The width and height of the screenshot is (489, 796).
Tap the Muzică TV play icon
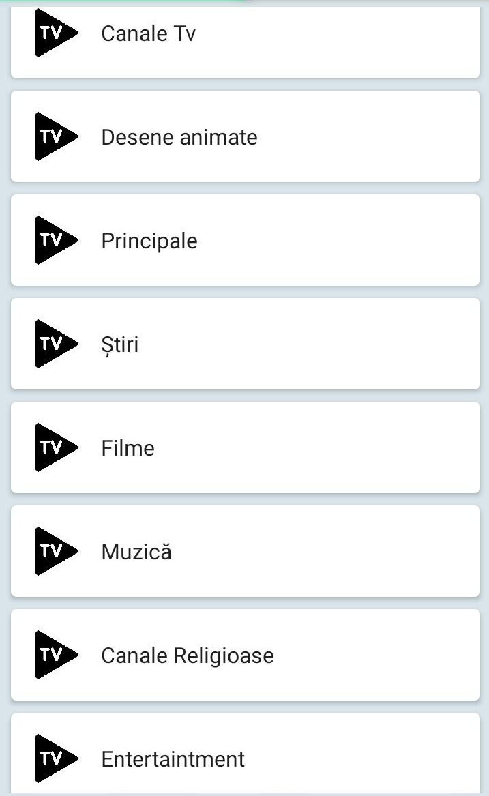[55, 551]
